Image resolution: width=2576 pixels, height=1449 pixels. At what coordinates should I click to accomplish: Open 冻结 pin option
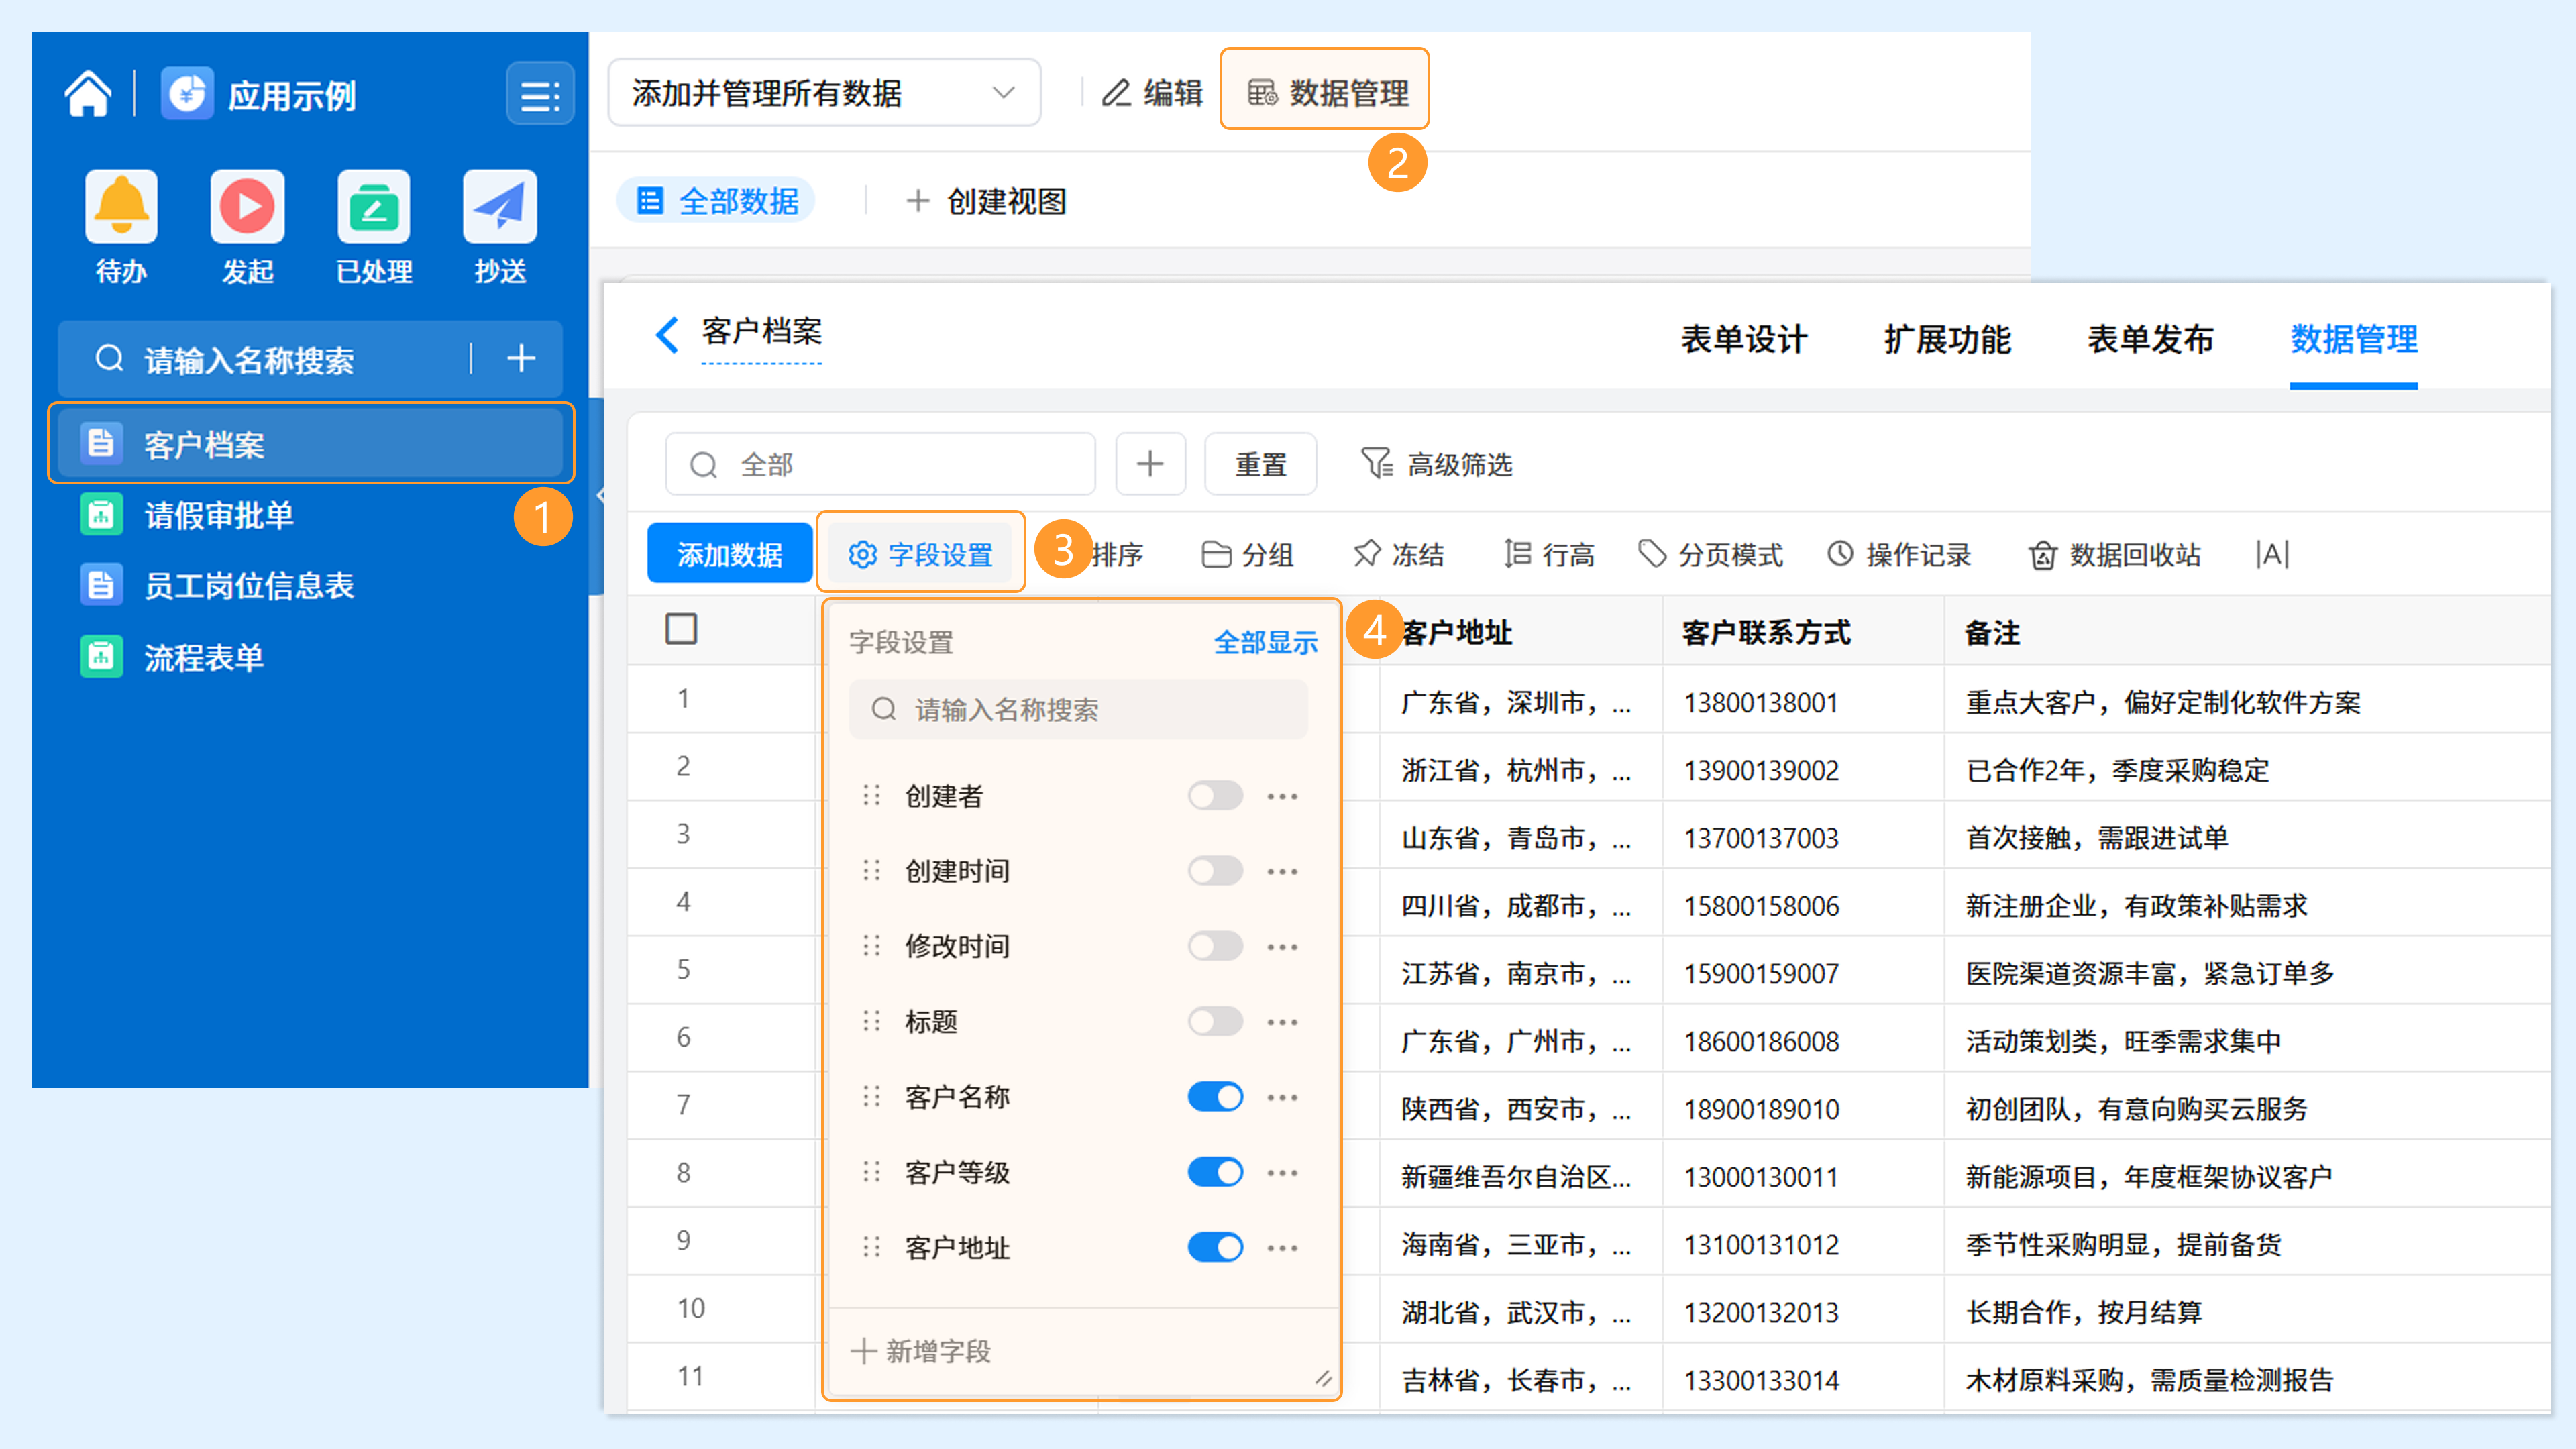point(1398,554)
